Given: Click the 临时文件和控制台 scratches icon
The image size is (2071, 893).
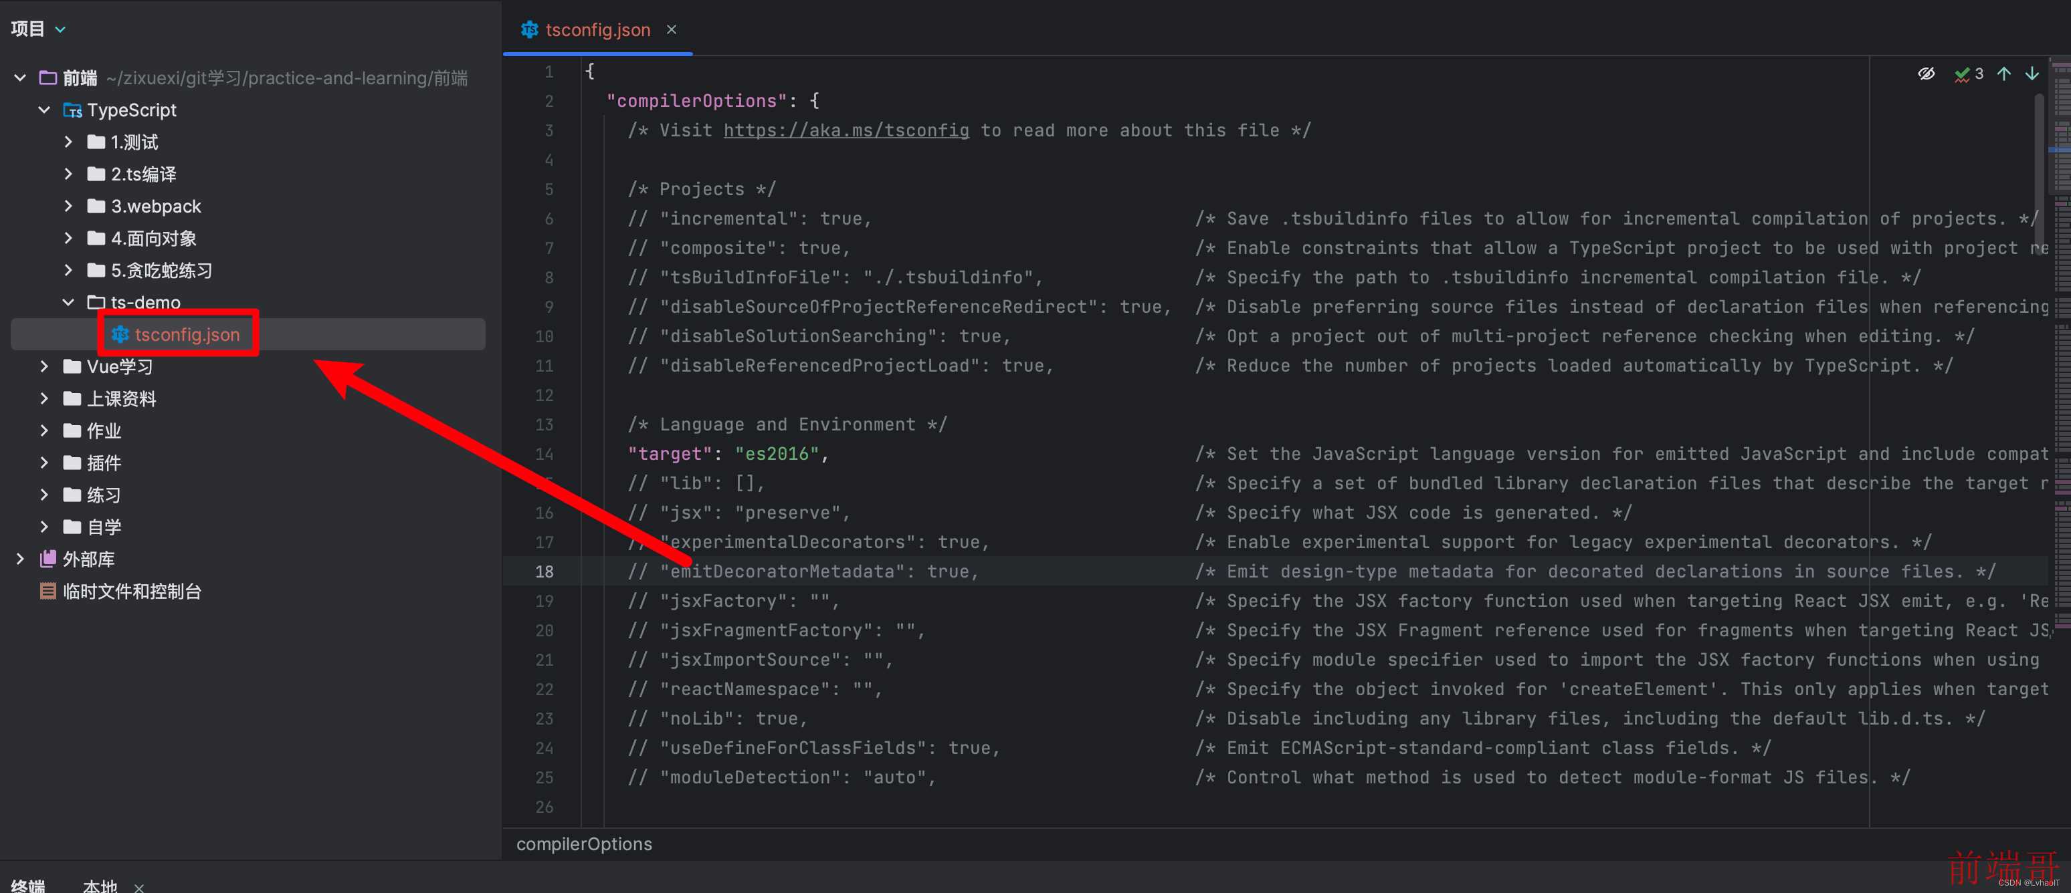Looking at the screenshot, I should coord(48,592).
